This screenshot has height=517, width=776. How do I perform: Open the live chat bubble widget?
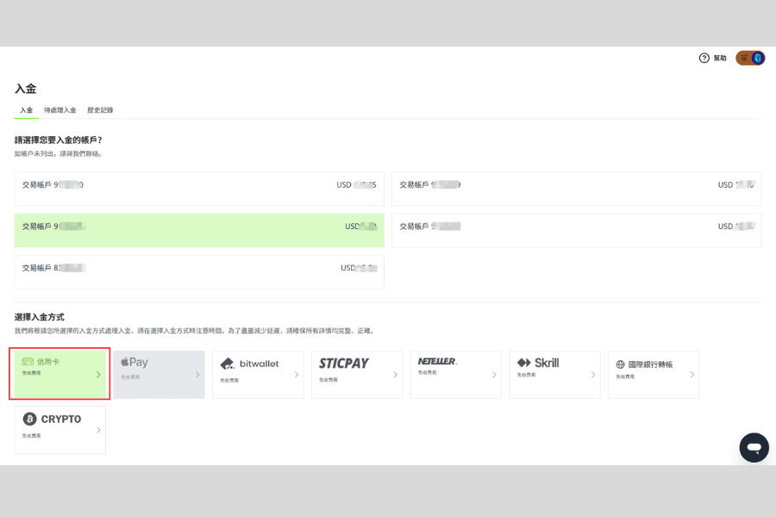click(x=754, y=448)
